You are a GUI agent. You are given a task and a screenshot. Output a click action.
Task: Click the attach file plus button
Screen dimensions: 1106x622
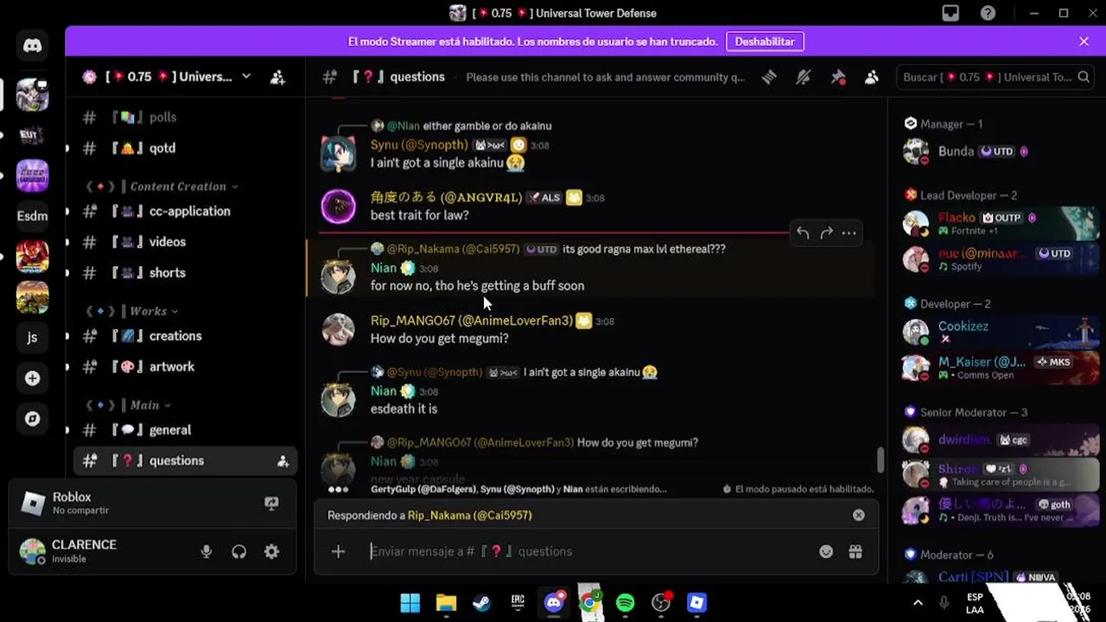click(338, 551)
